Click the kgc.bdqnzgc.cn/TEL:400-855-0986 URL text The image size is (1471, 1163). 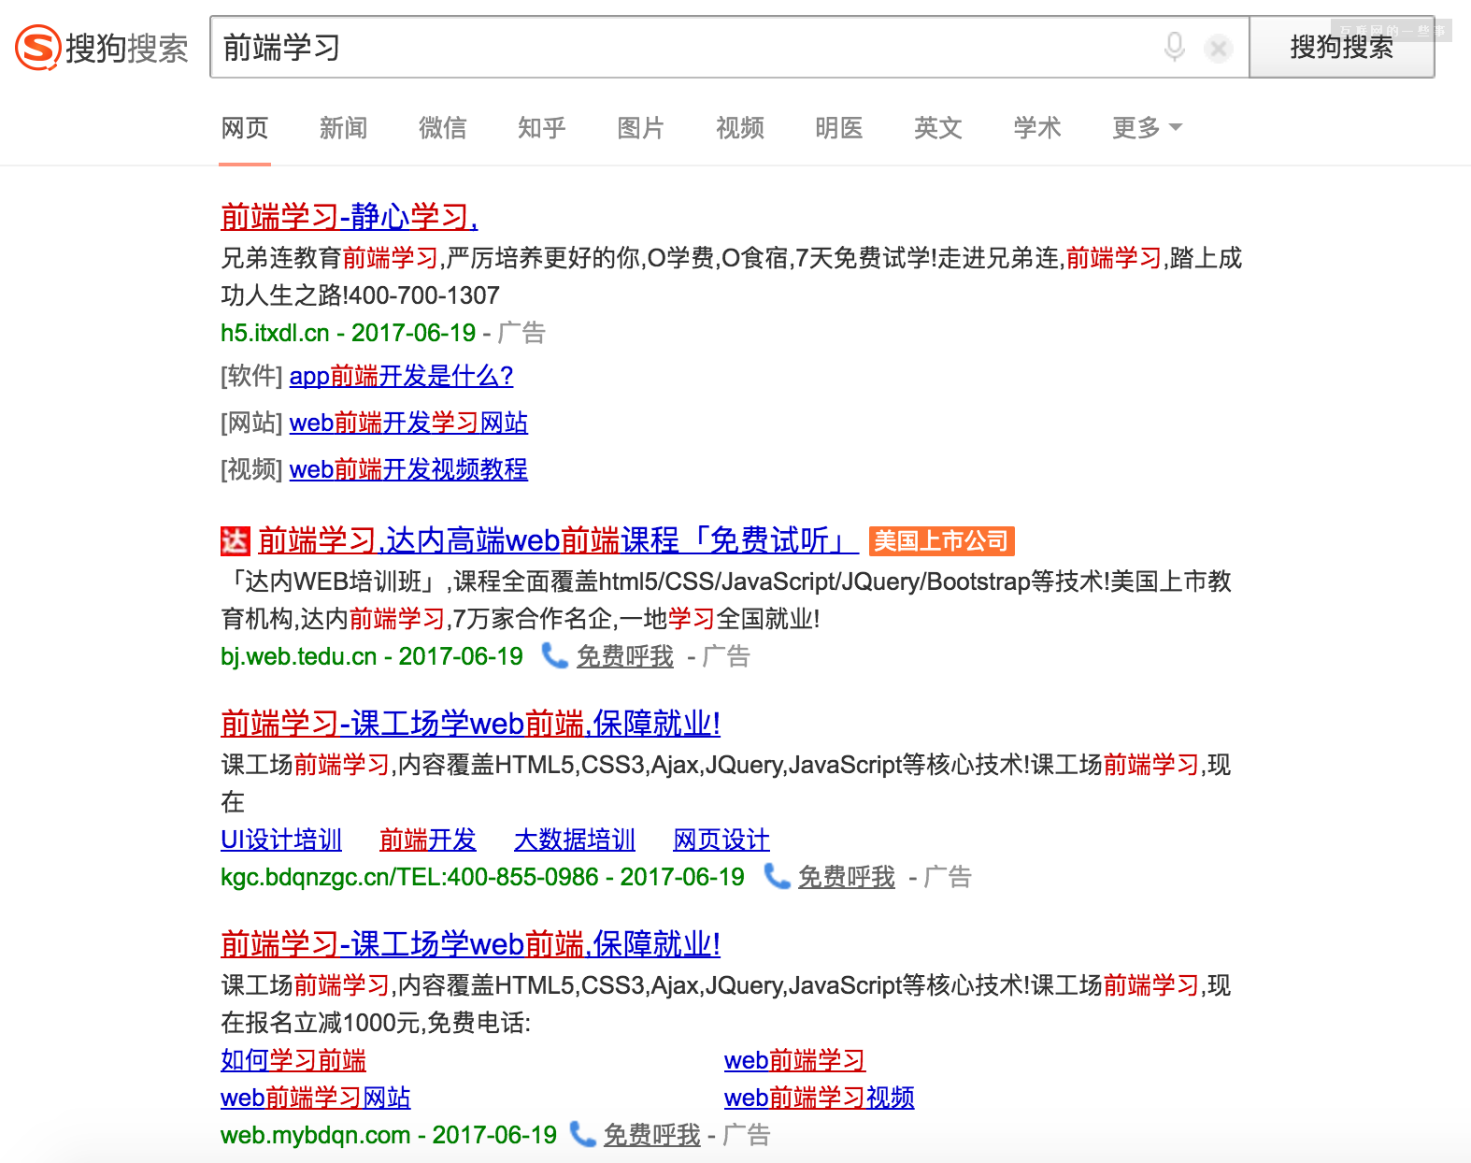409,877
